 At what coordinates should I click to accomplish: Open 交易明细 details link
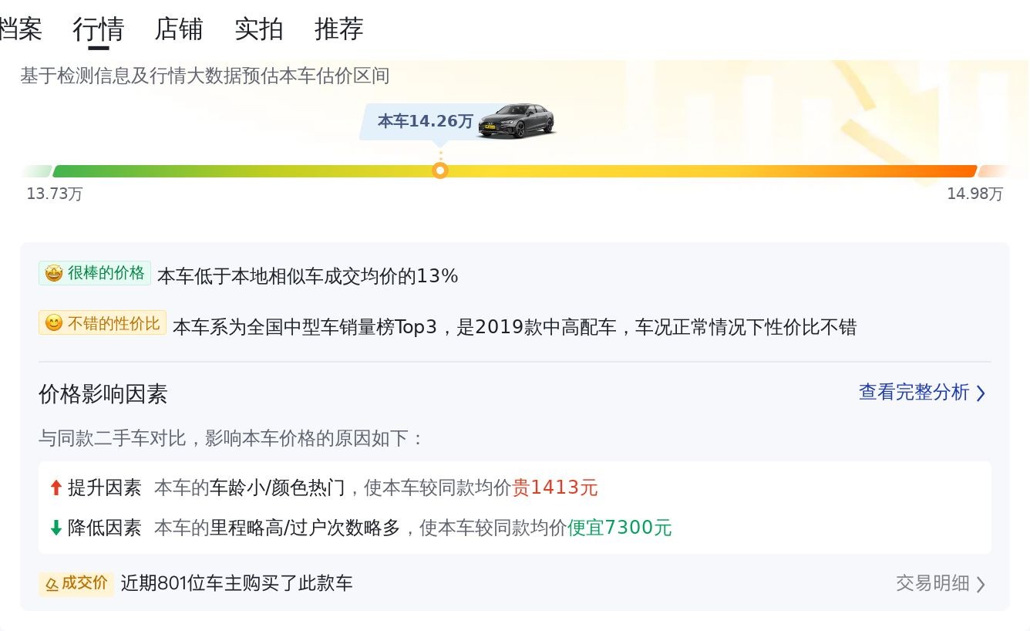click(932, 583)
